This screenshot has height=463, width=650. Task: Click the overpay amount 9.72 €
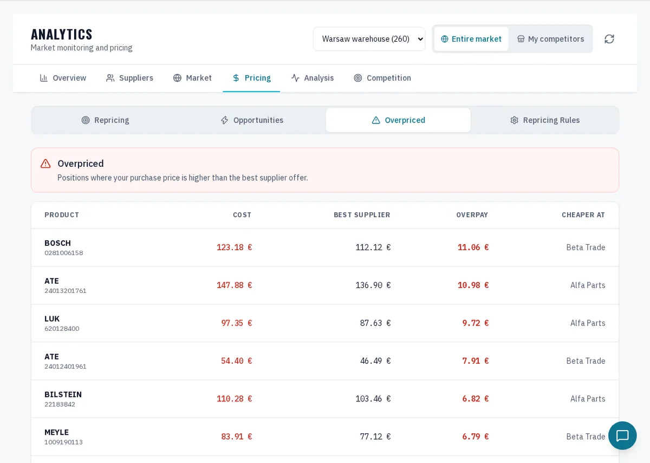[475, 323]
